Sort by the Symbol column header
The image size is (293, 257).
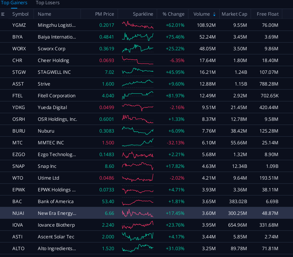click(20, 14)
